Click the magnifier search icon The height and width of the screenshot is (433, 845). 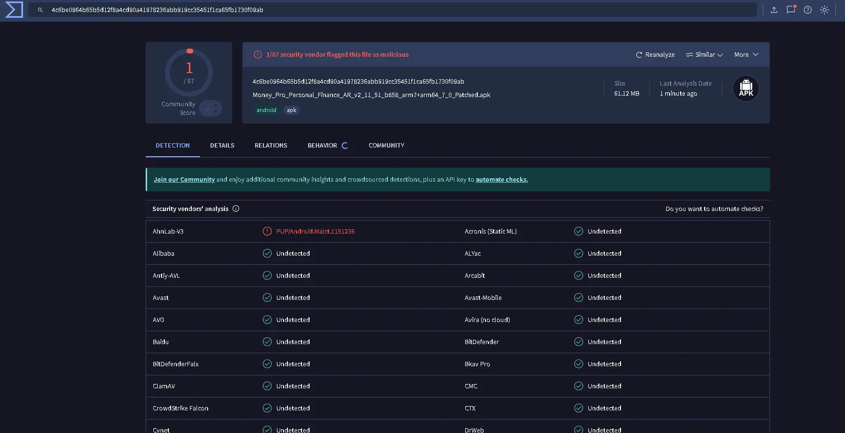pos(40,10)
